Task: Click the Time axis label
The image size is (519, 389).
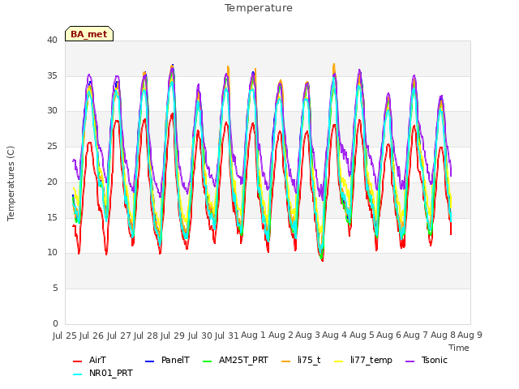Action: (x=459, y=348)
